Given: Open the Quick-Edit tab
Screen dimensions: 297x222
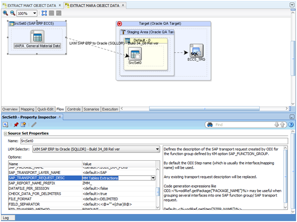Looking at the screenshot, I should tap(45, 109).
